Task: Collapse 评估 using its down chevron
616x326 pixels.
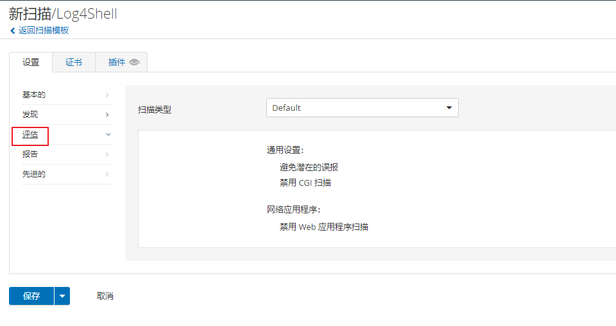Action: point(108,134)
